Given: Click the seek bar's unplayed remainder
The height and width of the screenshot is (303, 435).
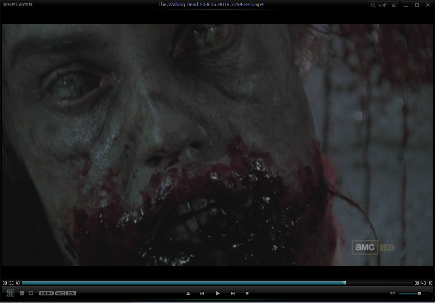Looking at the screenshot, I should pyautogui.click(x=379, y=283).
